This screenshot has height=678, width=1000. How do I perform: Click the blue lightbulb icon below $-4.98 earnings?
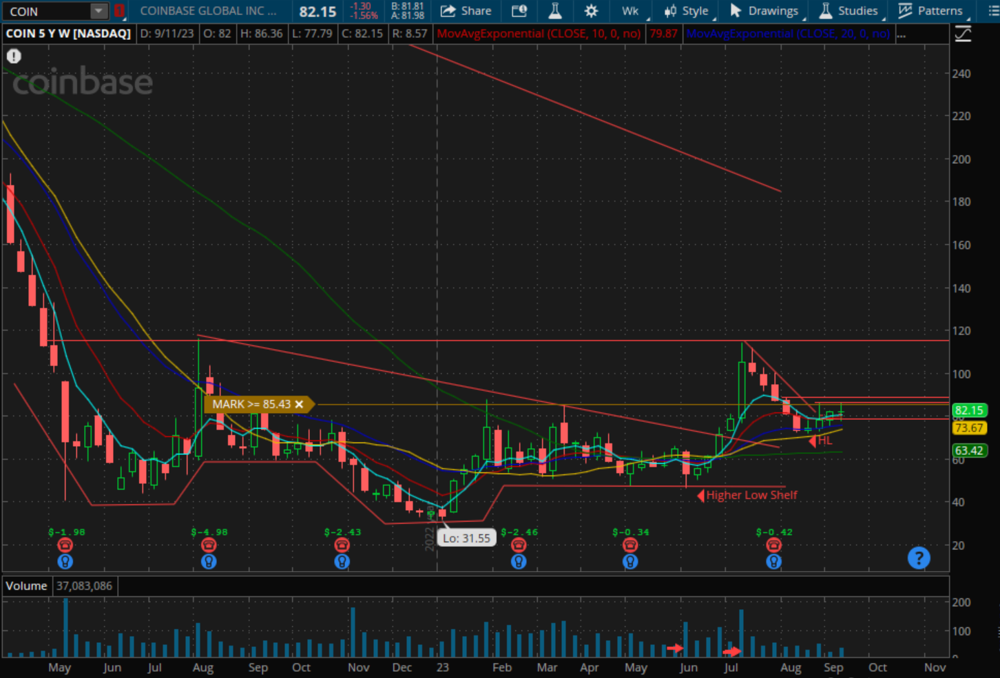click(x=209, y=562)
